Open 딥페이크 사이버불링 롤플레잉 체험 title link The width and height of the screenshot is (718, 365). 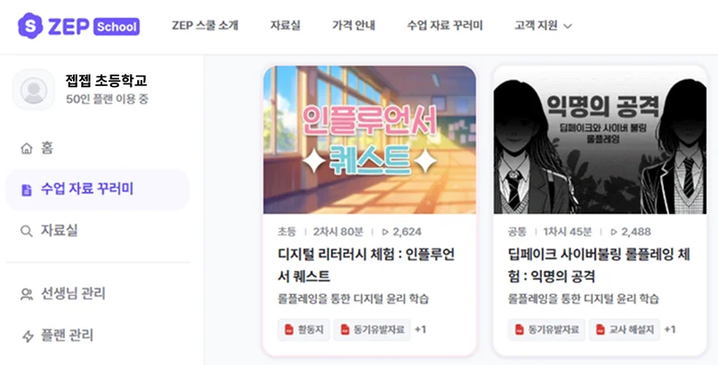[x=599, y=266]
